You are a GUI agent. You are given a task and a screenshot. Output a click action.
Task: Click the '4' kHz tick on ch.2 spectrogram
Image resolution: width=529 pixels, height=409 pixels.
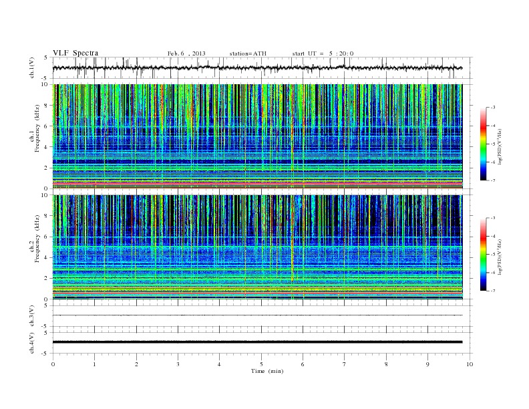(x=46, y=258)
